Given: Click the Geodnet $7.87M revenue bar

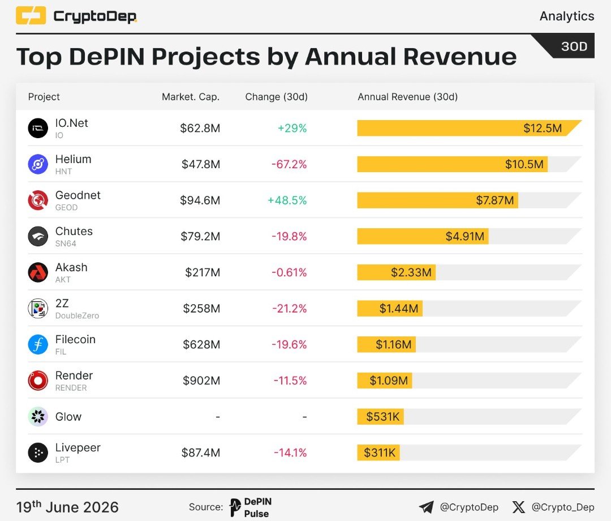Looking at the screenshot, I should click(437, 200).
